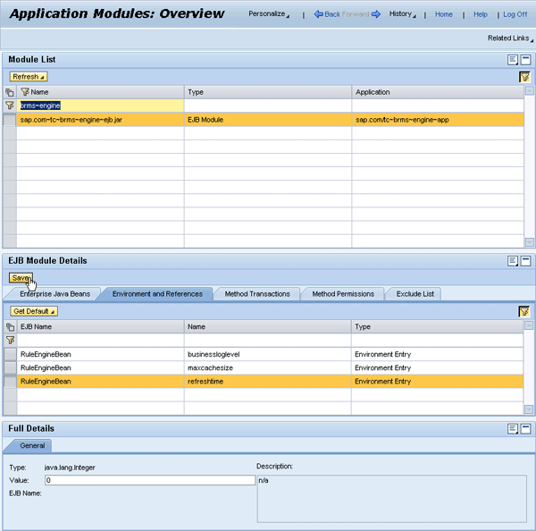Click the Module List panel options icon

[x=513, y=59]
